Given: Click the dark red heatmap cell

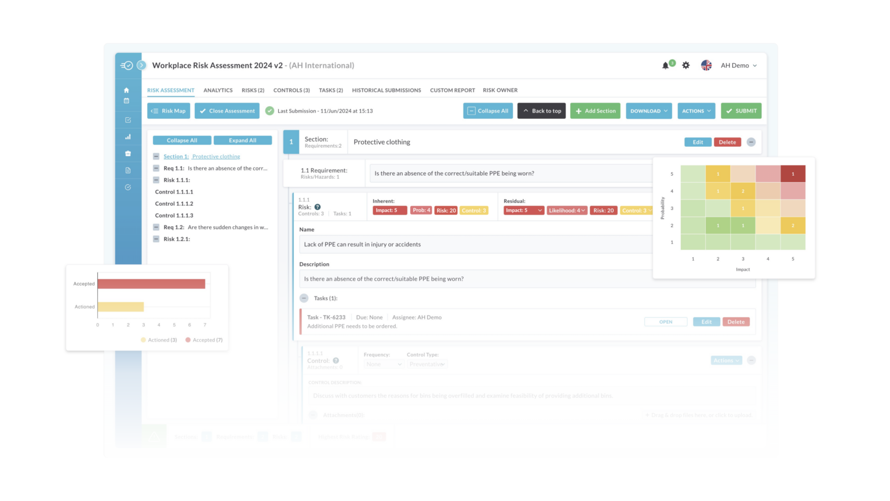Looking at the screenshot, I should [793, 174].
